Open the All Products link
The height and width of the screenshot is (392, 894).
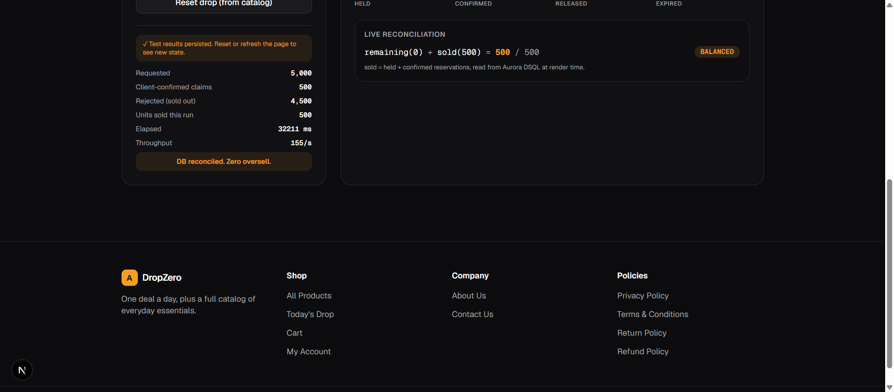pos(309,296)
